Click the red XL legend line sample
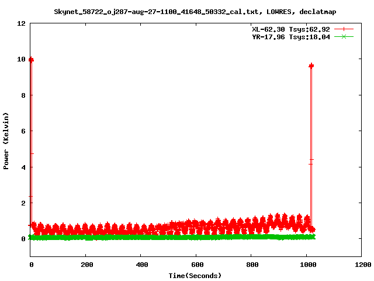The height and width of the screenshot is (281, 374). click(344, 29)
